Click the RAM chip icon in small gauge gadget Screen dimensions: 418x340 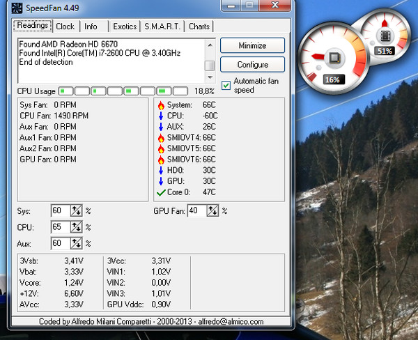pyautogui.click(x=385, y=36)
